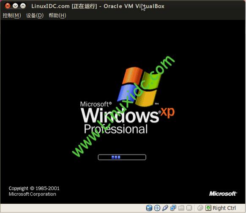Click the Microsoft Corporation text
Viewport: 246px width, 213px height.
[x=32, y=194]
